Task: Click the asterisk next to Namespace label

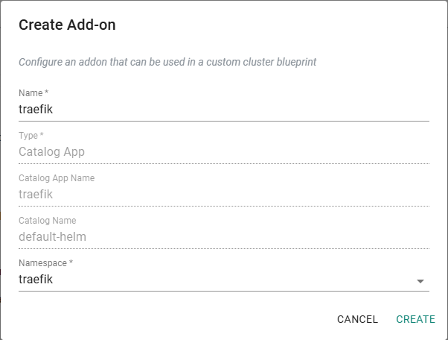Action: (x=71, y=263)
